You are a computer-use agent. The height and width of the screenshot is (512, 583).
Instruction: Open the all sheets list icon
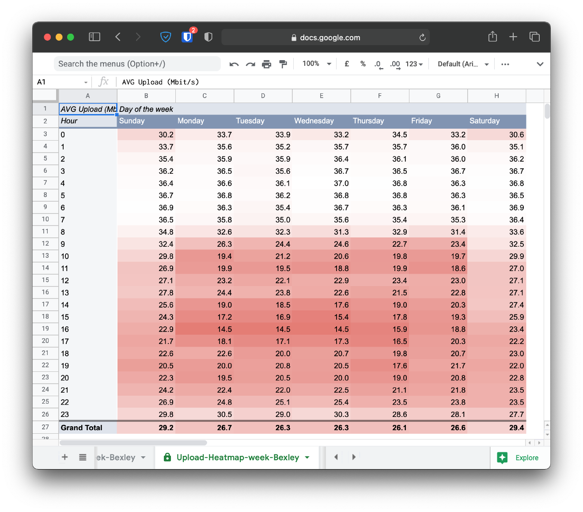click(83, 457)
